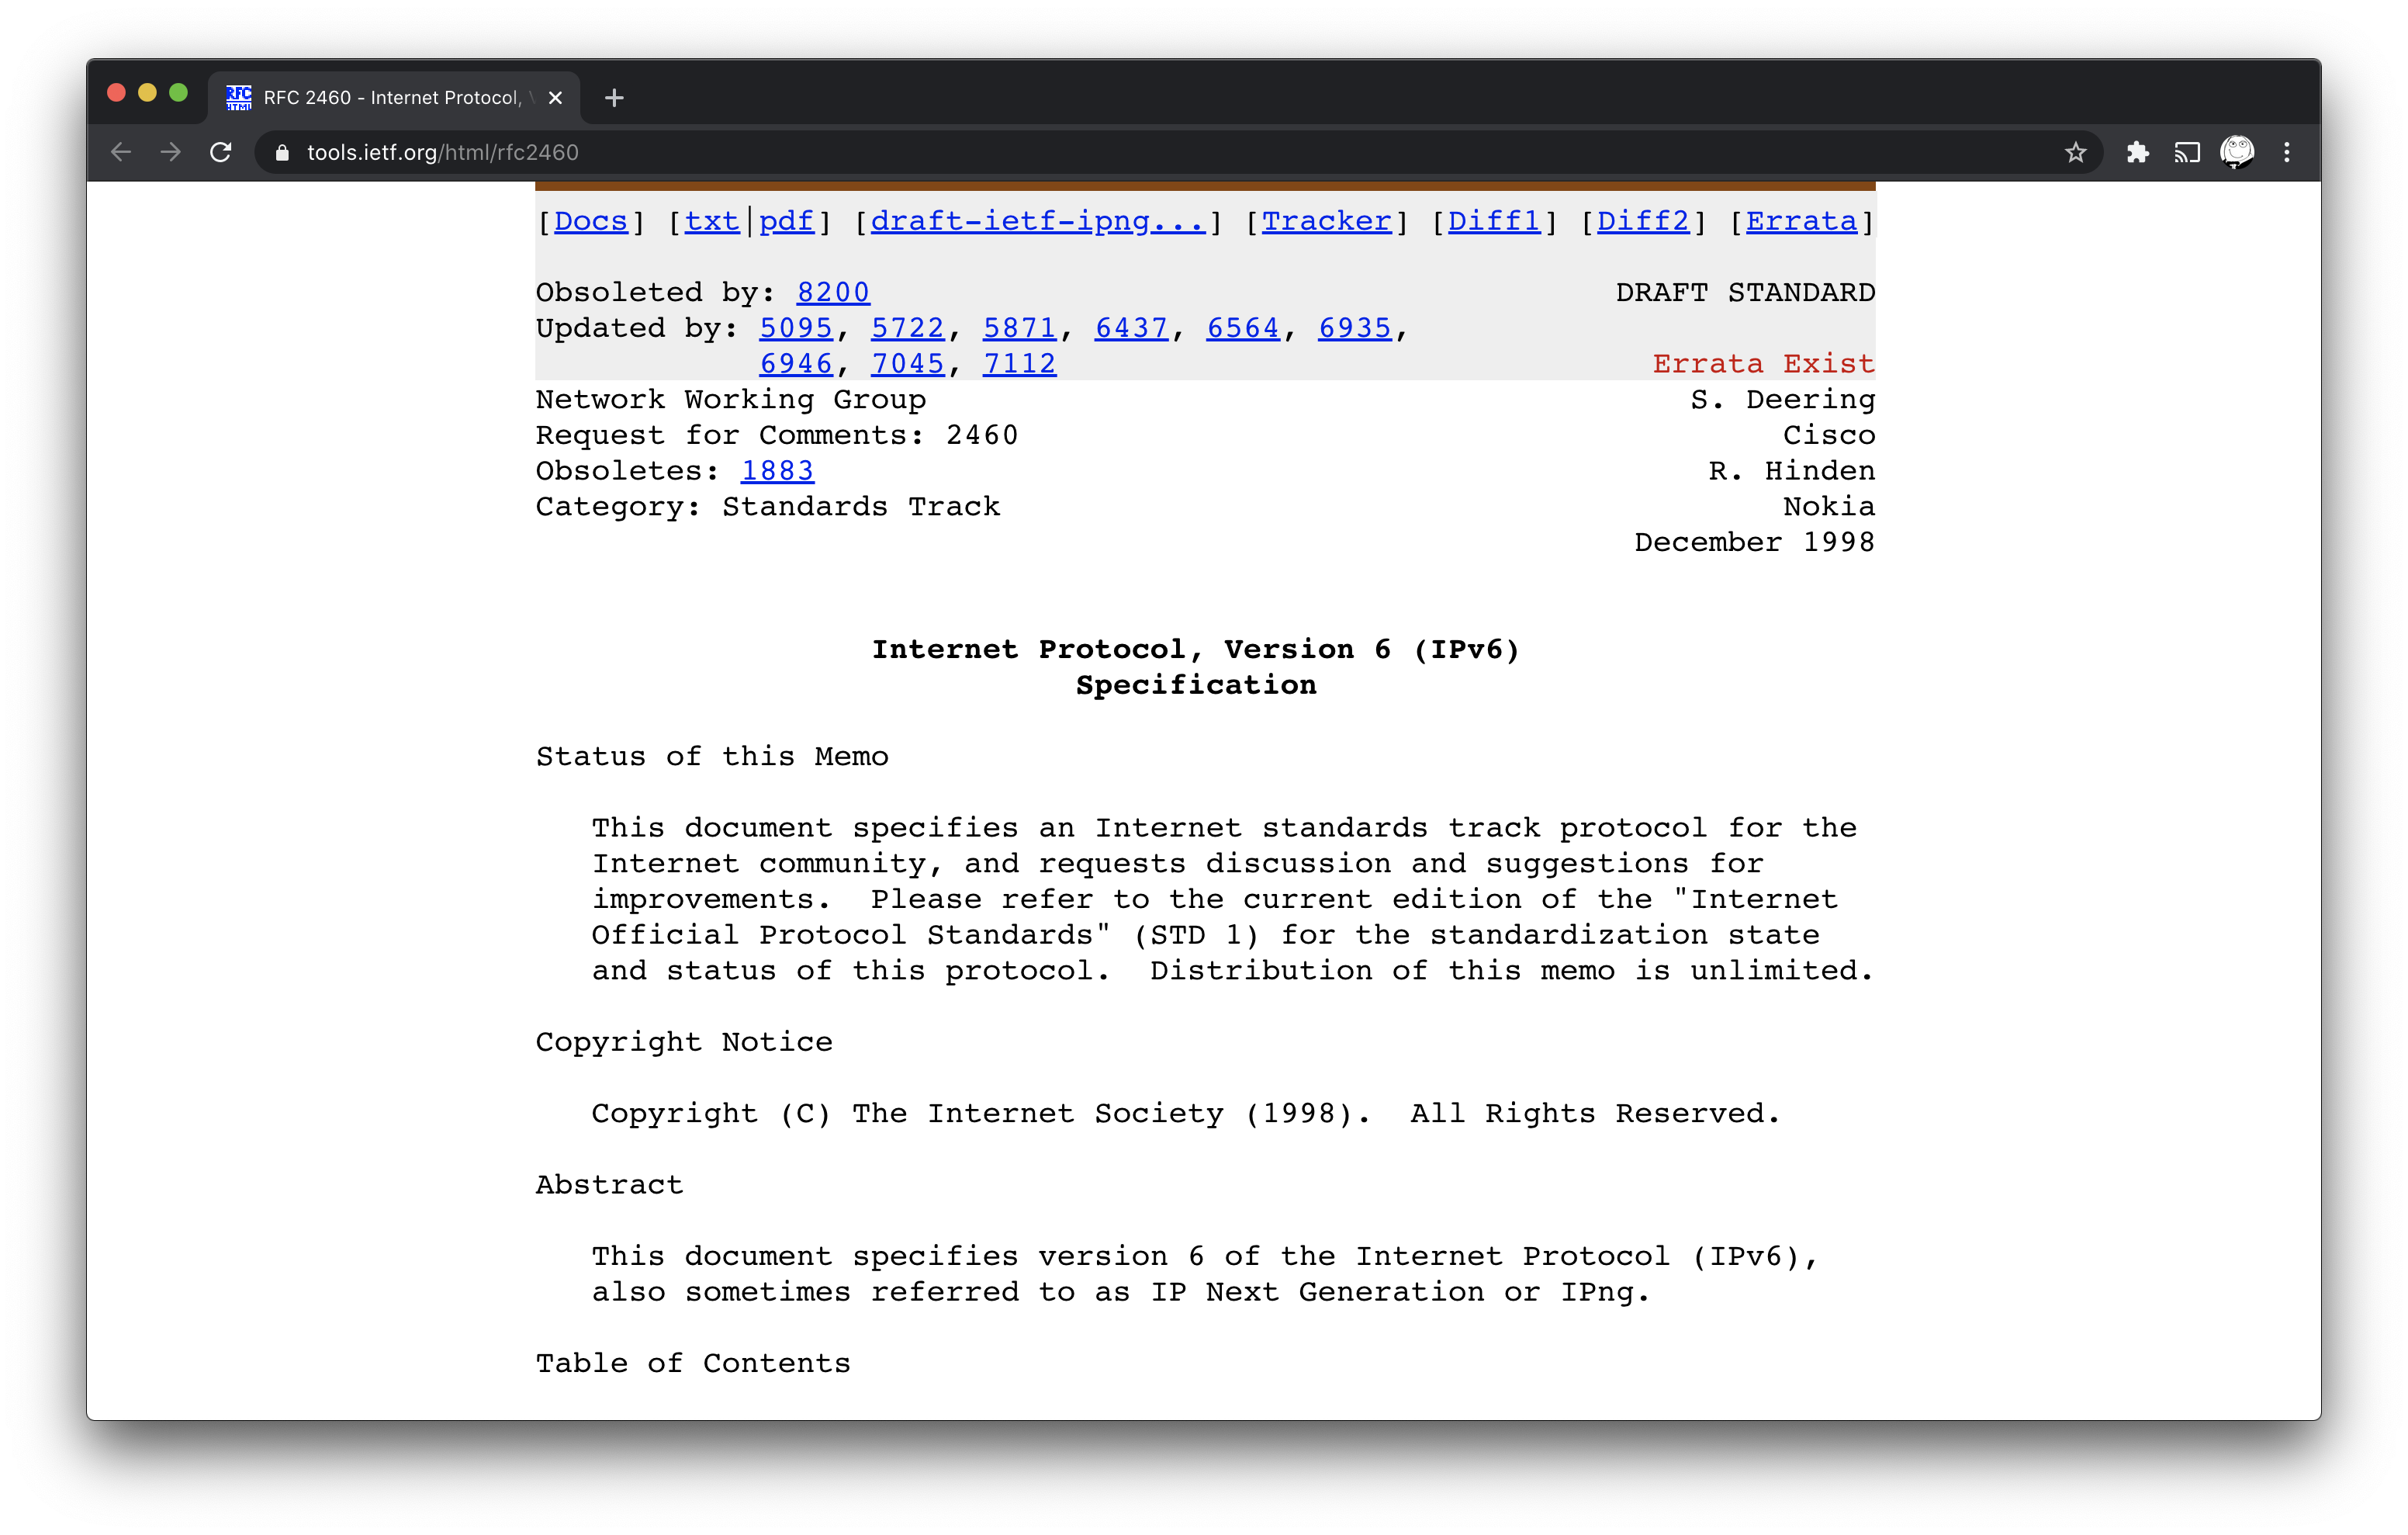This screenshot has width=2408, height=1535.
Task: Follow the Errata link
Action: coord(1801,221)
